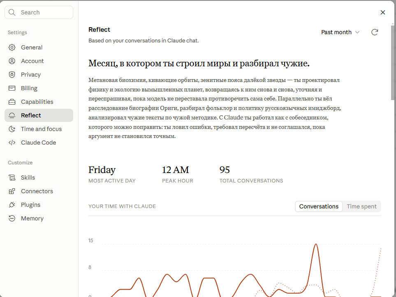Open General settings
This screenshot has height=297, width=396.
point(39,47)
